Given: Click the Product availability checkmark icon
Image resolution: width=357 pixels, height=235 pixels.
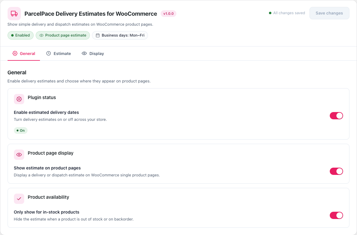Looking at the screenshot, I should (x=19, y=199).
